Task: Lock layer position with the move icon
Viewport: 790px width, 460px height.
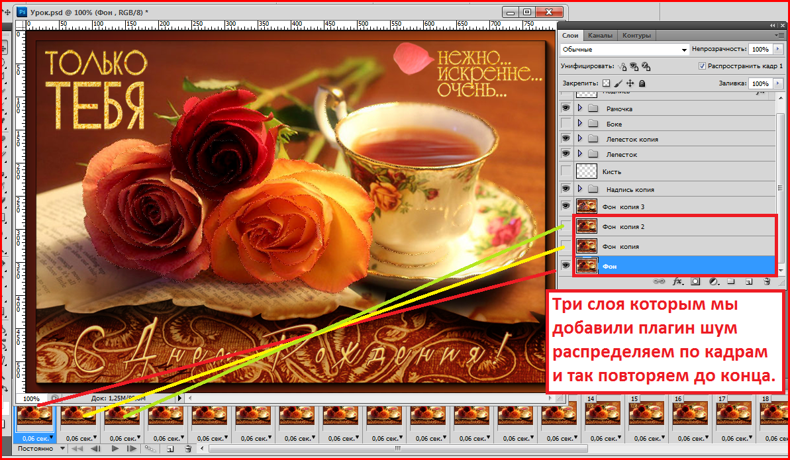Action: [630, 83]
